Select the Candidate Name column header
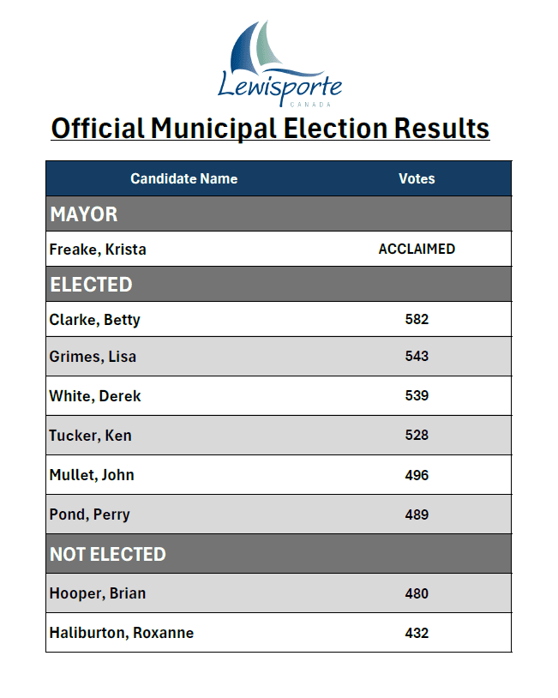Screen dimensions: 558x698 183,179
